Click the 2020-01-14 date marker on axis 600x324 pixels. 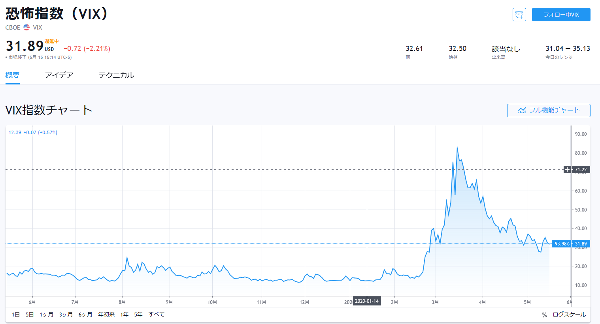point(367,301)
